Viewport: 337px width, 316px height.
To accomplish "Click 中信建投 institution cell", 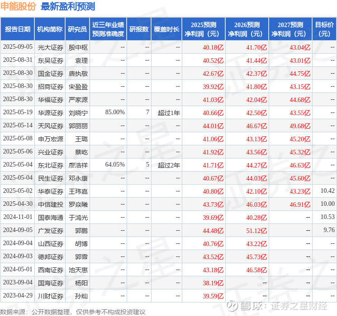I will [51, 204].
